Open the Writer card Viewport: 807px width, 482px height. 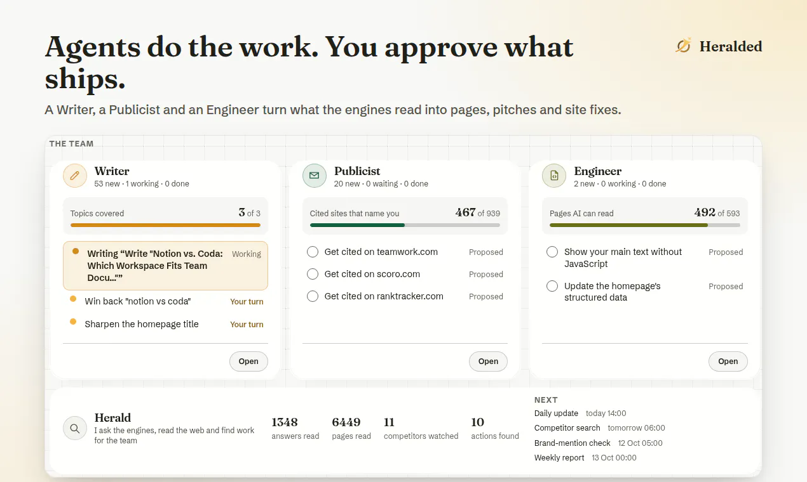[x=248, y=361]
